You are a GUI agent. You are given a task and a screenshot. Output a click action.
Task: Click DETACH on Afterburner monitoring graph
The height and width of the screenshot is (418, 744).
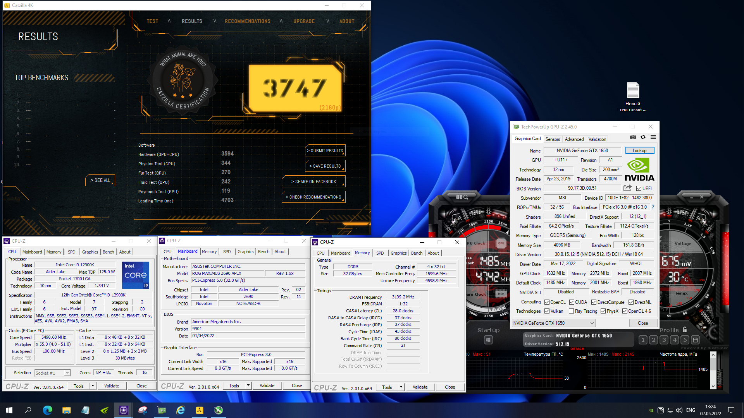click(577, 349)
